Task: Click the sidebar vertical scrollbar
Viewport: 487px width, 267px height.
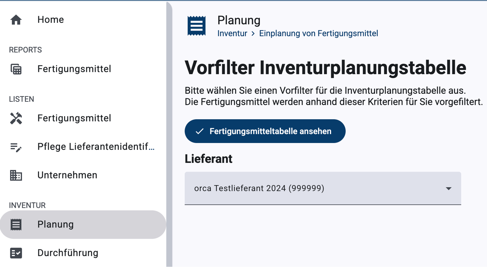Action: tap(169, 133)
